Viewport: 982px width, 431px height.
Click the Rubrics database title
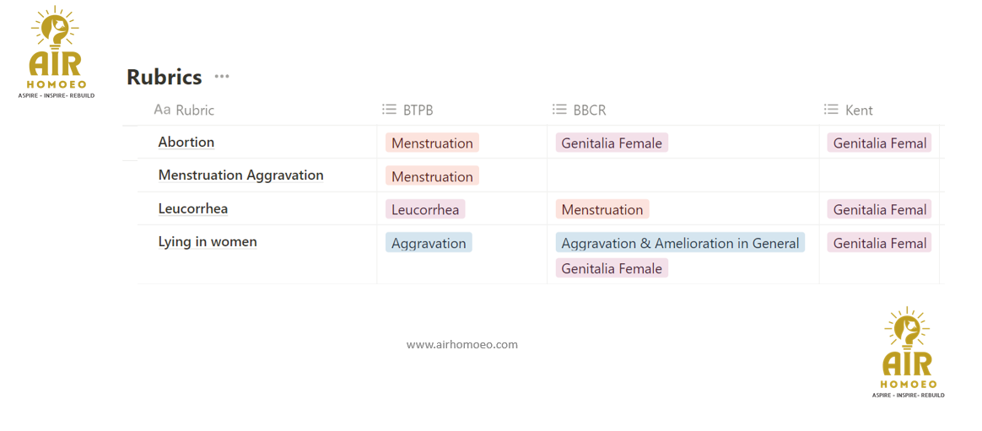pyautogui.click(x=165, y=78)
